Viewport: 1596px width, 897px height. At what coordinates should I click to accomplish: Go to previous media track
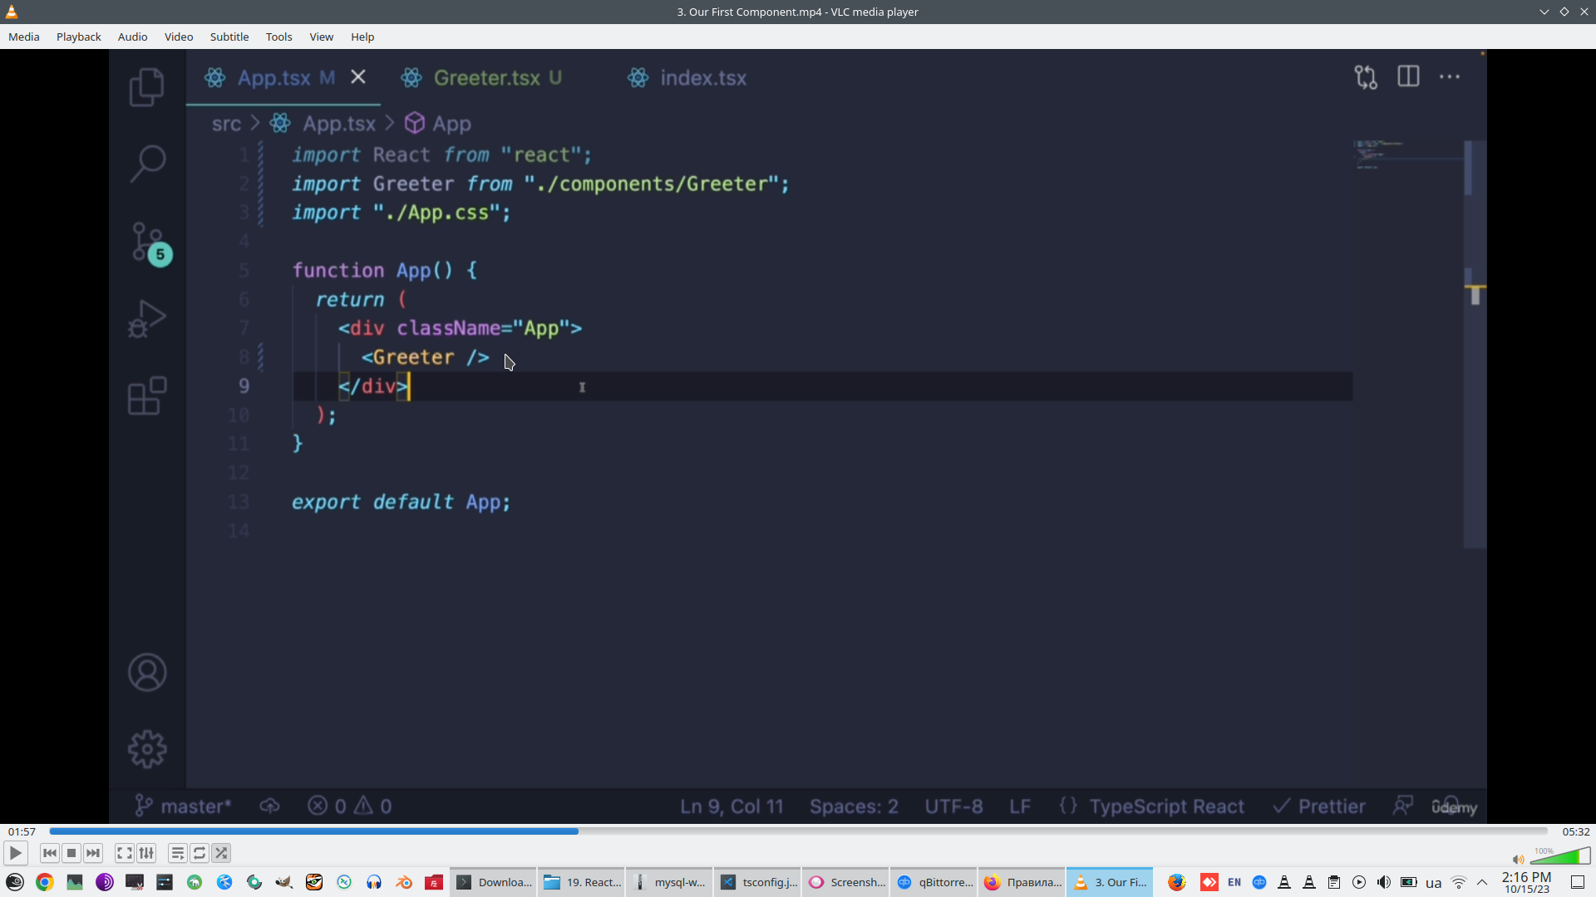pos(50,853)
